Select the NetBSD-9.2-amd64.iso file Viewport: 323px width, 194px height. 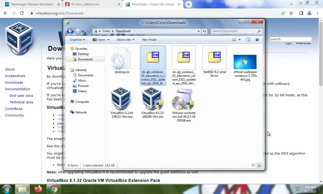point(214,62)
